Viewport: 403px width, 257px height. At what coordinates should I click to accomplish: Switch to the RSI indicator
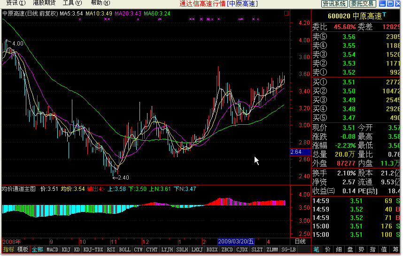pyautogui.click(x=111, y=249)
